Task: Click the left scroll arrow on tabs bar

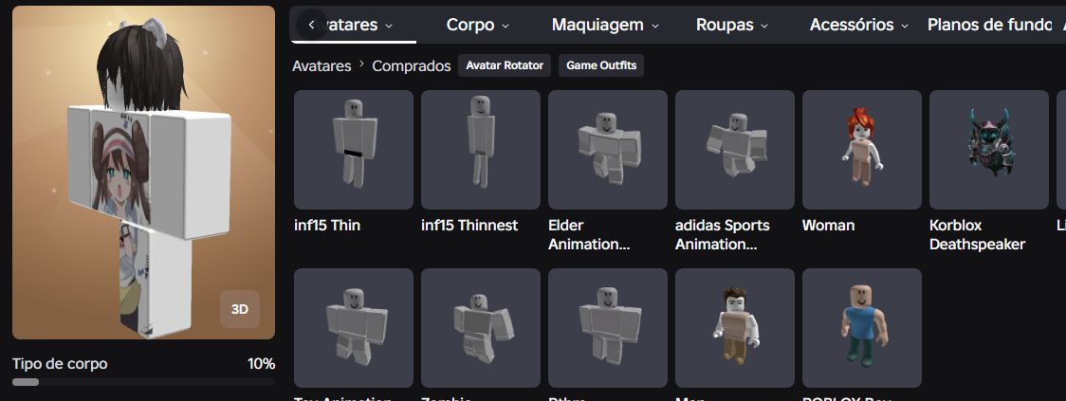Action: [311, 25]
